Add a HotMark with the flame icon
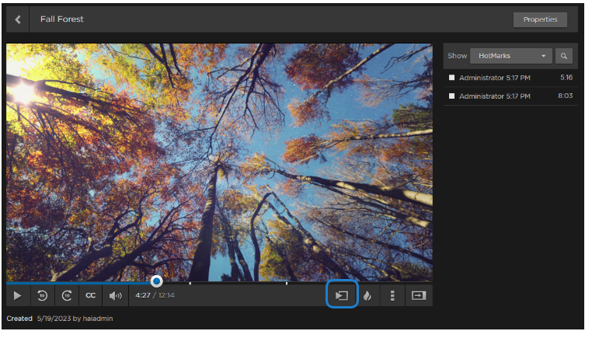The width and height of the screenshot is (599, 345). [x=367, y=295]
